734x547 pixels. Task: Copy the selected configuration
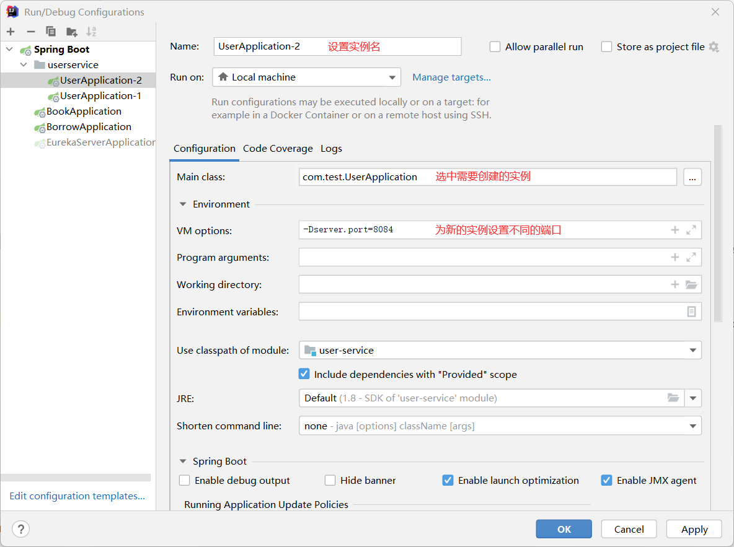pyautogui.click(x=51, y=32)
